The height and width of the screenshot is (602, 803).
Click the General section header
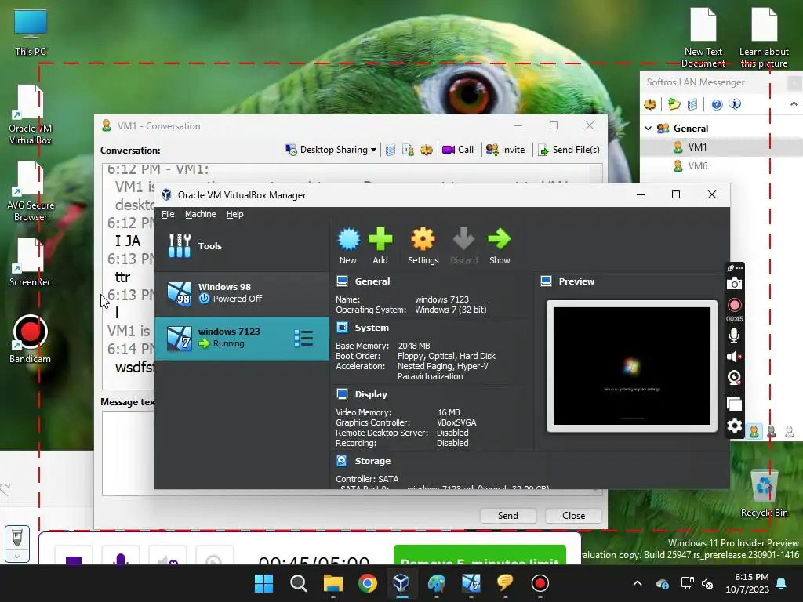coord(372,281)
